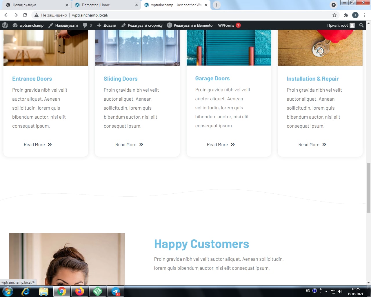The image size is (371, 297).
Task: Click the network tray icon
Action: (333, 291)
